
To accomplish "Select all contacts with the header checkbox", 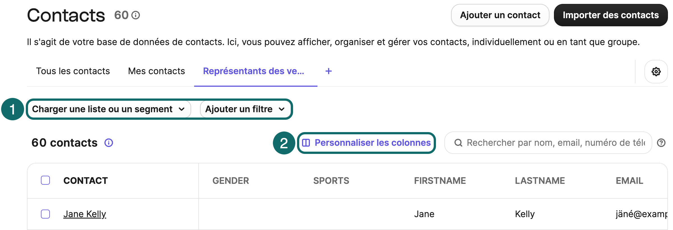I will click(45, 180).
